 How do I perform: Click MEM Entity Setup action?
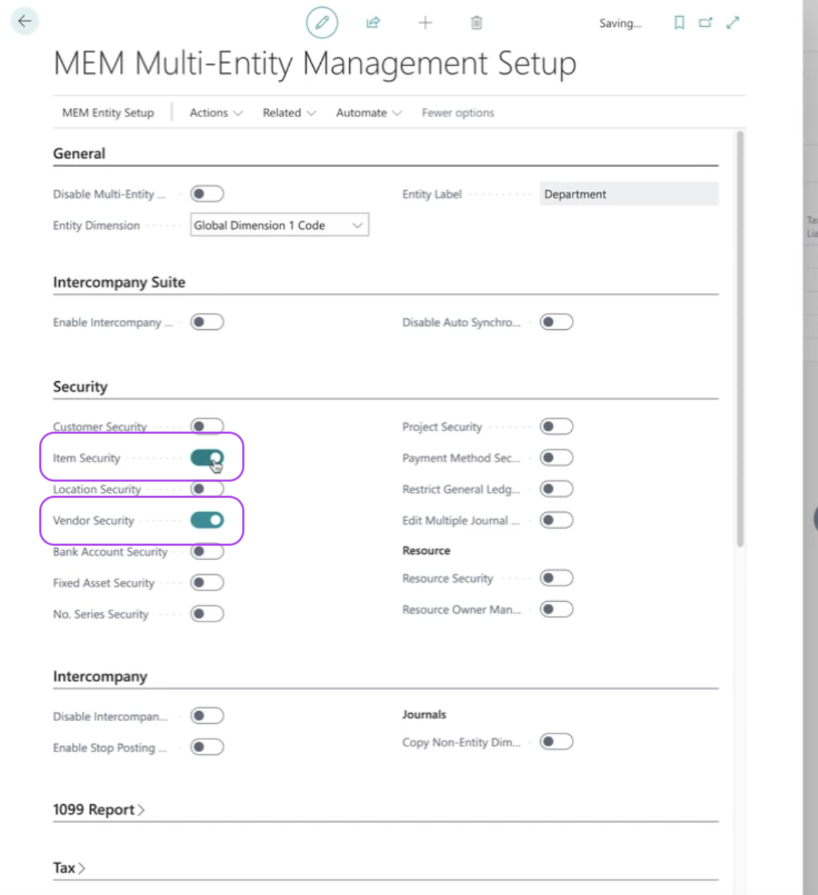[x=108, y=113]
